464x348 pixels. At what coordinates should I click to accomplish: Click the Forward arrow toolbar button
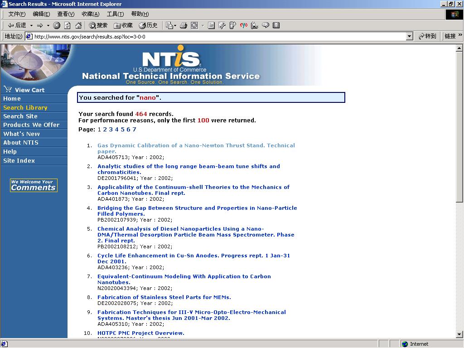40,25
